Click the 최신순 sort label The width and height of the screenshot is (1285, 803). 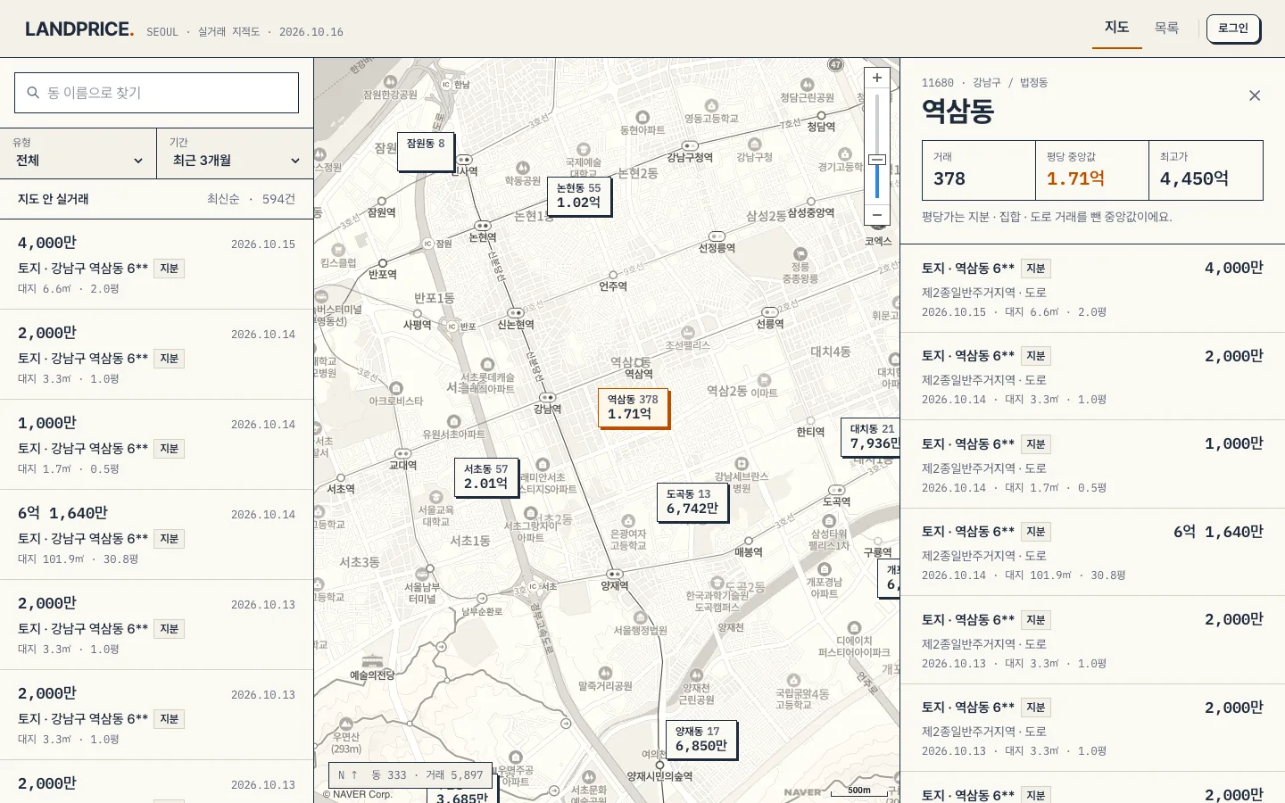pyautogui.click(x=223, y=199)
